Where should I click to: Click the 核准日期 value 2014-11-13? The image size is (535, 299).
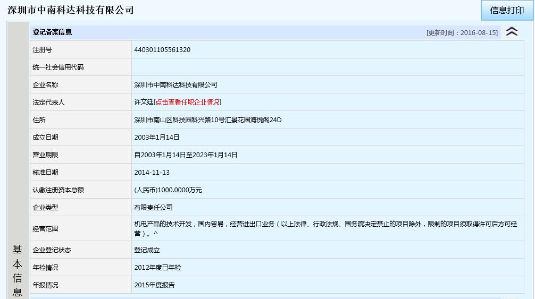[x=152, y=173]
